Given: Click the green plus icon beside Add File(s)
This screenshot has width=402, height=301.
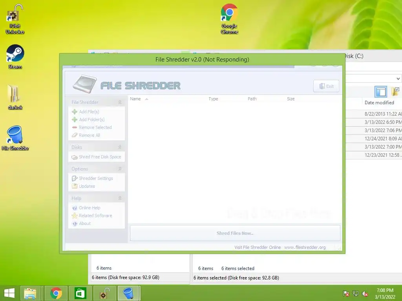Looking at the screenshot, I should coord(75,112).
